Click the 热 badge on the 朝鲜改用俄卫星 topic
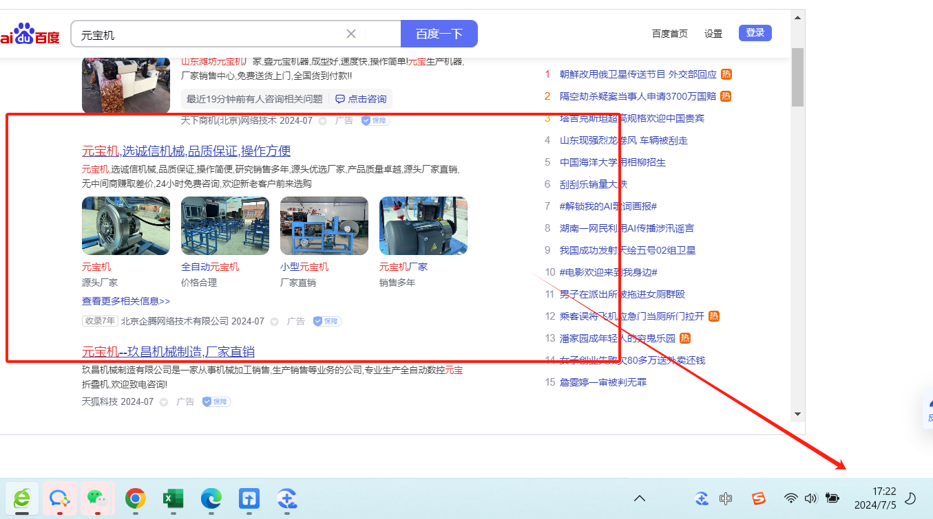This screenshot has height=519, width=933. pos(726,74)
